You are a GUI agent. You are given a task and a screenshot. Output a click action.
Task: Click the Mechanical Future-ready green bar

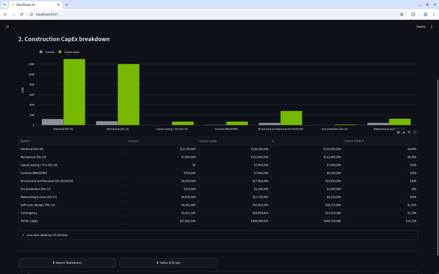pos(129,95)
